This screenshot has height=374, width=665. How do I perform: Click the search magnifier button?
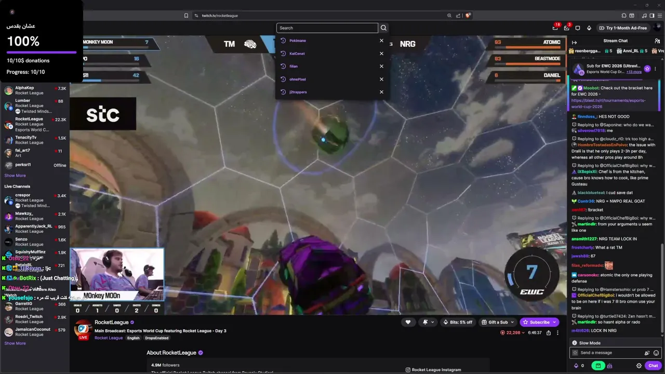383,28
